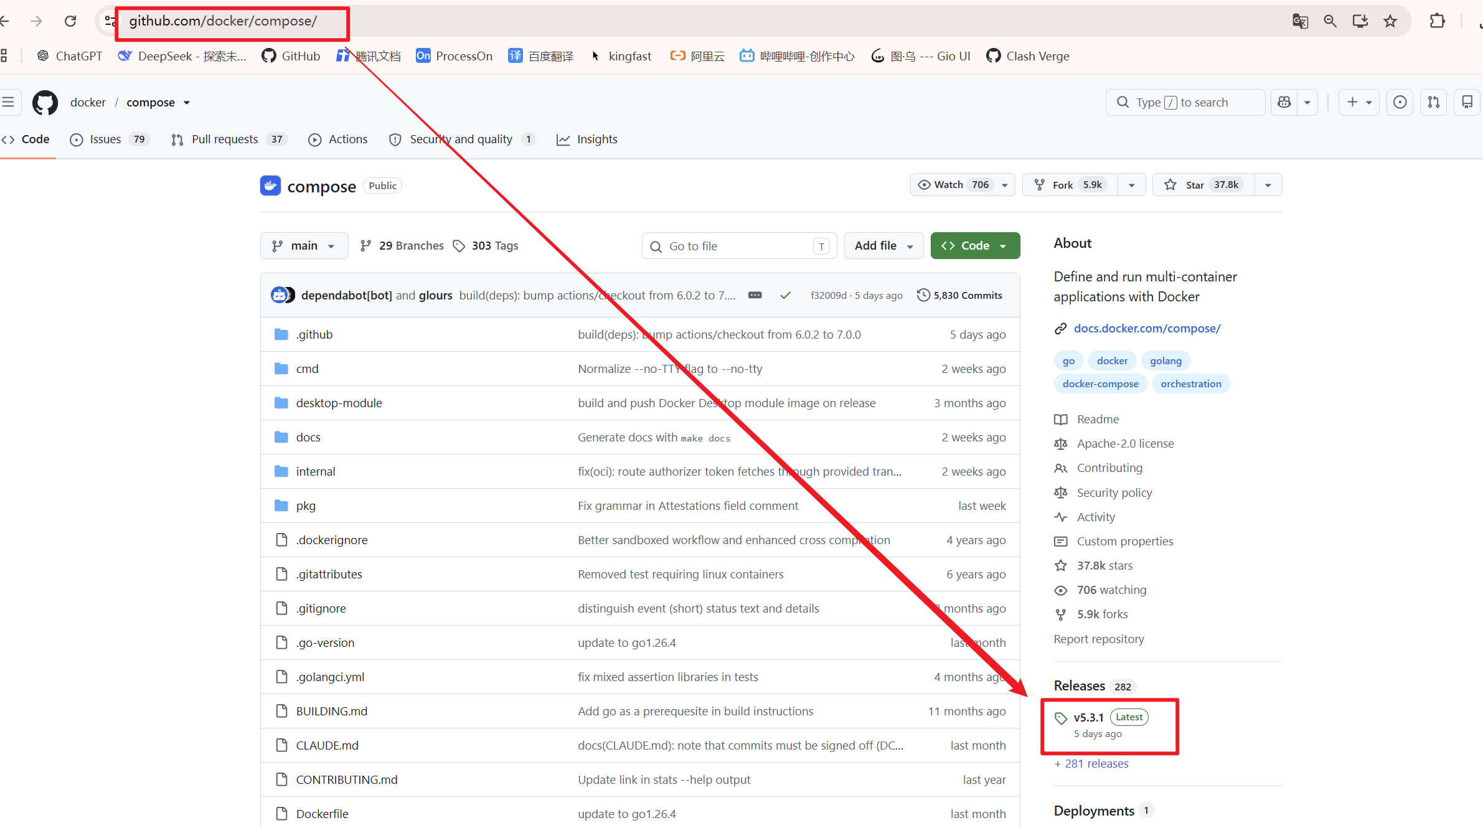
Task: Open the Security policy link
Action: 1114,492
